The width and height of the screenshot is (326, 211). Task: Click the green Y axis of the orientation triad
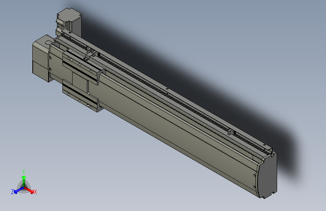click(x=24, y=181)
